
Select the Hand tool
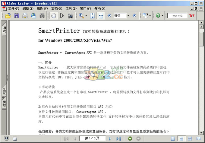[53, 16]
